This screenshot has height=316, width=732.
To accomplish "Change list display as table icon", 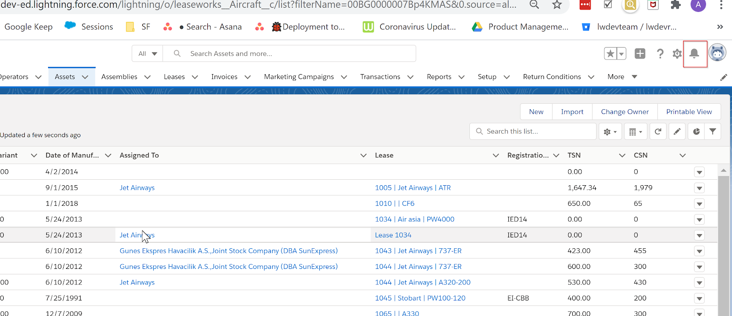I will 635,132.
